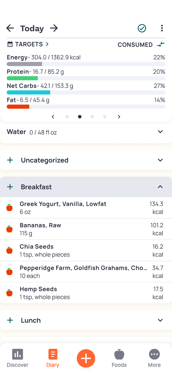This screenshot has height=382, width=172.
Task: Open the three-dot overflow menu
Action: tap(162, 28)
